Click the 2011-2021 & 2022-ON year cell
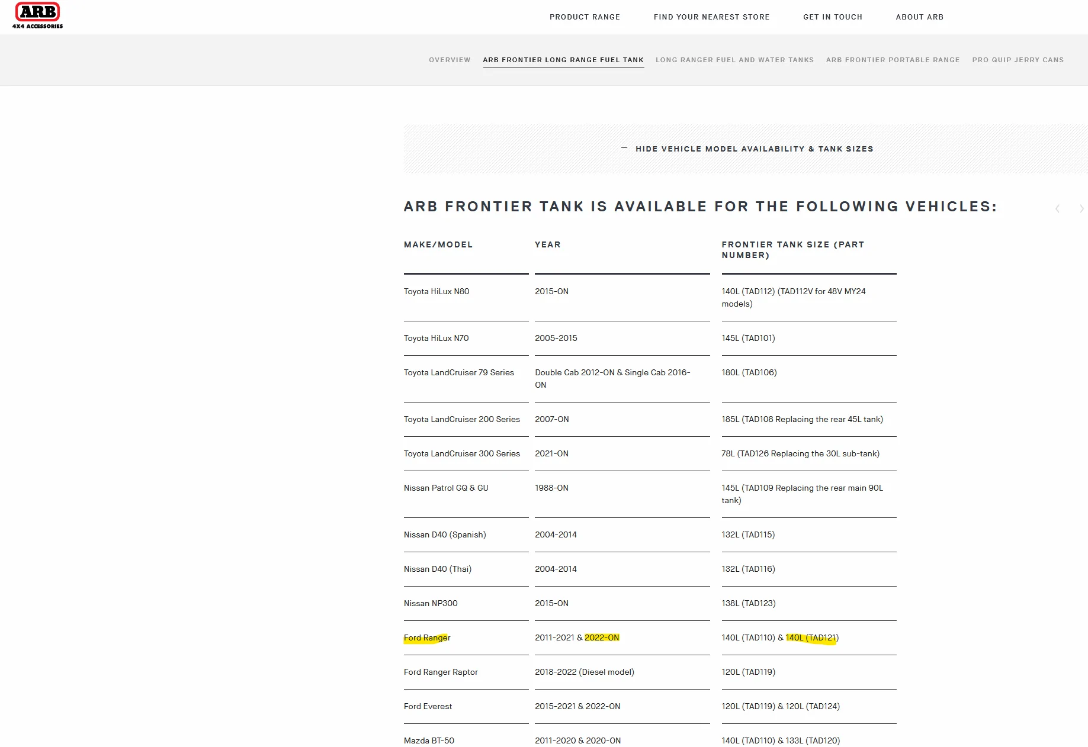This screenshot has height=747, width=1088. (x=577, y=637)
